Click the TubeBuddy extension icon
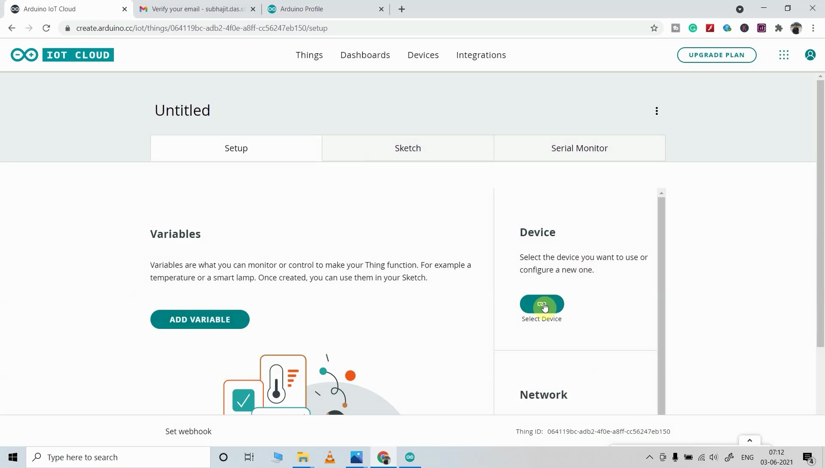Screen dimensions: 825x468 676,28
